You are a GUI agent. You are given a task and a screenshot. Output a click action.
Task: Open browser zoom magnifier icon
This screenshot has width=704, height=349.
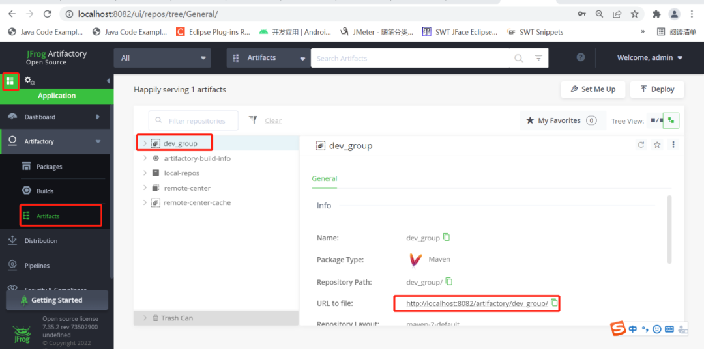pos(599,14)
